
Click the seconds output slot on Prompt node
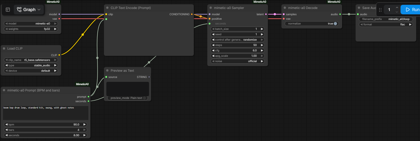(x=88, y=101)
